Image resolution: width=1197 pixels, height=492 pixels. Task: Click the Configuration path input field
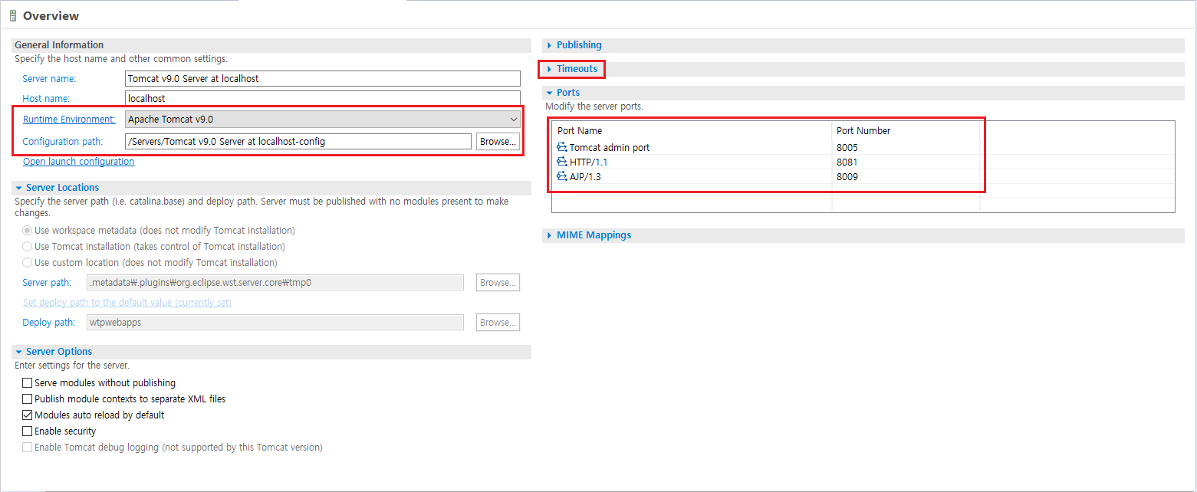(298, 141)
